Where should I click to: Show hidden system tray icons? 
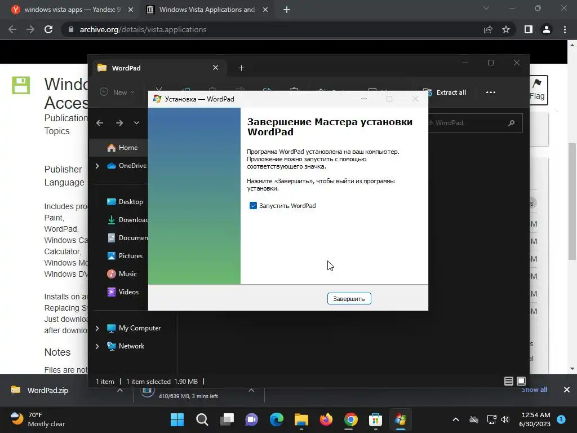click(455, 419)
